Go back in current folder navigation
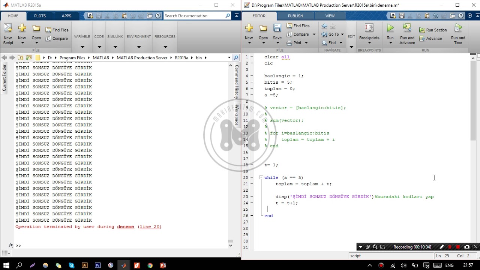This screenshot has width=480, height=270. [4, 58]
